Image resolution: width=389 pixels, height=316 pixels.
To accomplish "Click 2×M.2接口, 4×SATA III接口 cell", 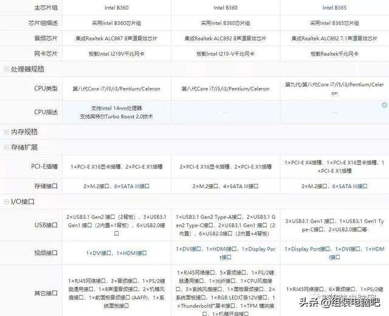I will click(x=225, y=186).
